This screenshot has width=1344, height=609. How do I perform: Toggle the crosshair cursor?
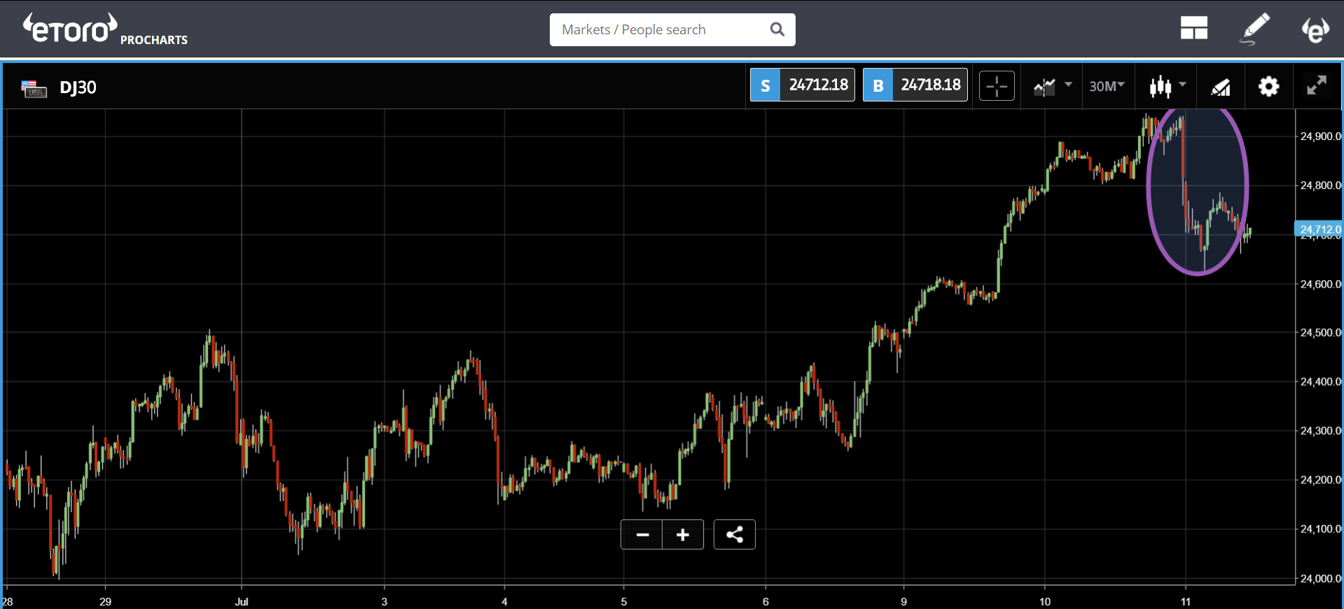(996, 86)
